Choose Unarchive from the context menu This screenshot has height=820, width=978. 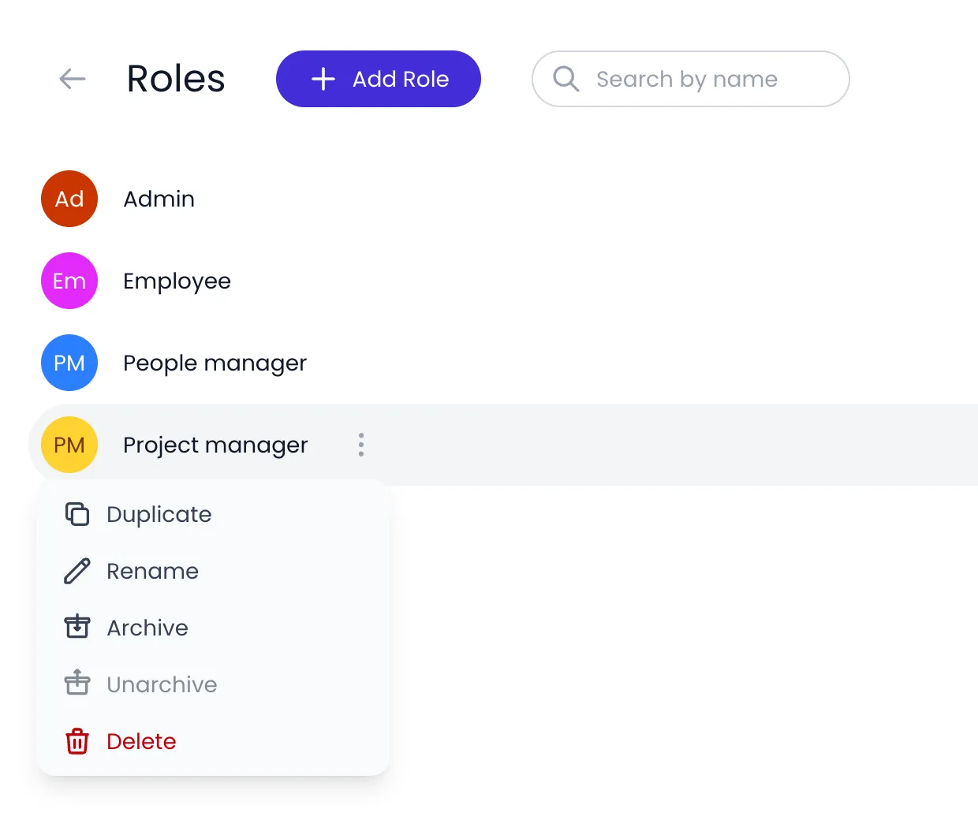click(x=213, y=684)
